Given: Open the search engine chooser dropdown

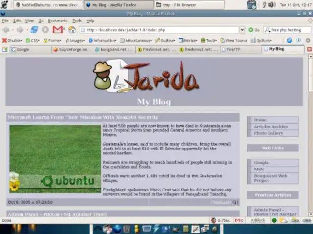Looking at the screenshot, I should tap(268, 30).
